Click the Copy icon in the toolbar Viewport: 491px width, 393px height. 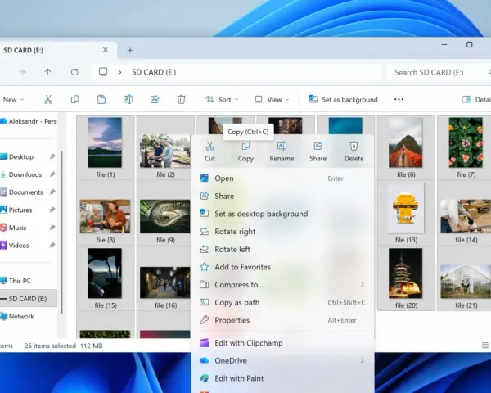coord(74,100)
